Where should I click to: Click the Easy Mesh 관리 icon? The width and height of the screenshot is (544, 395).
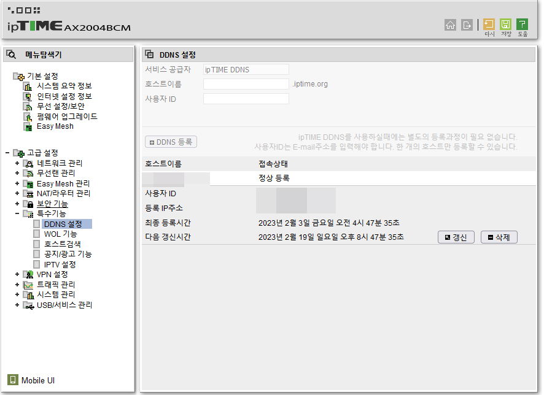[28, 183]
